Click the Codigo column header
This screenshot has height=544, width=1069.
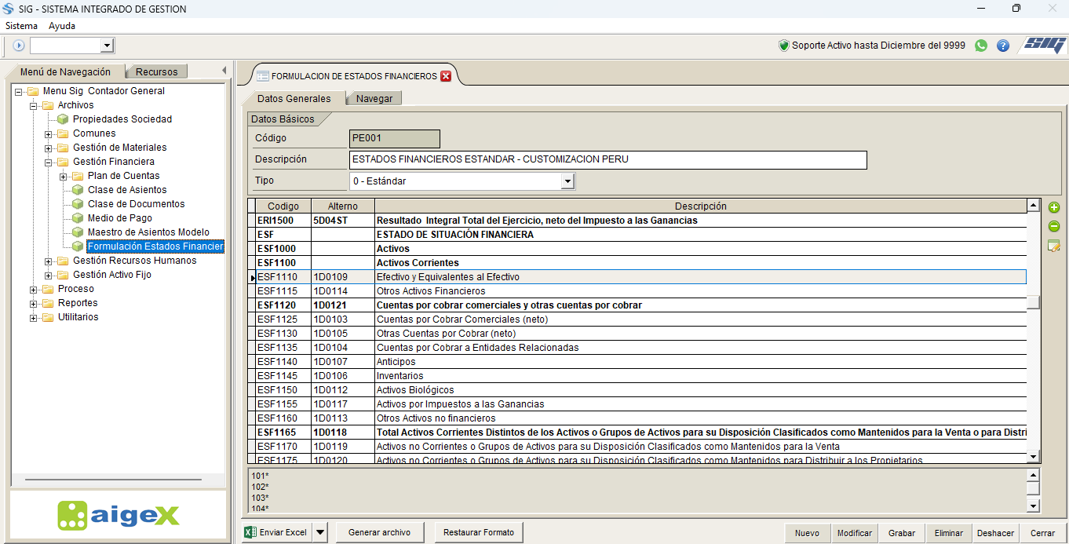pos(283,206)
